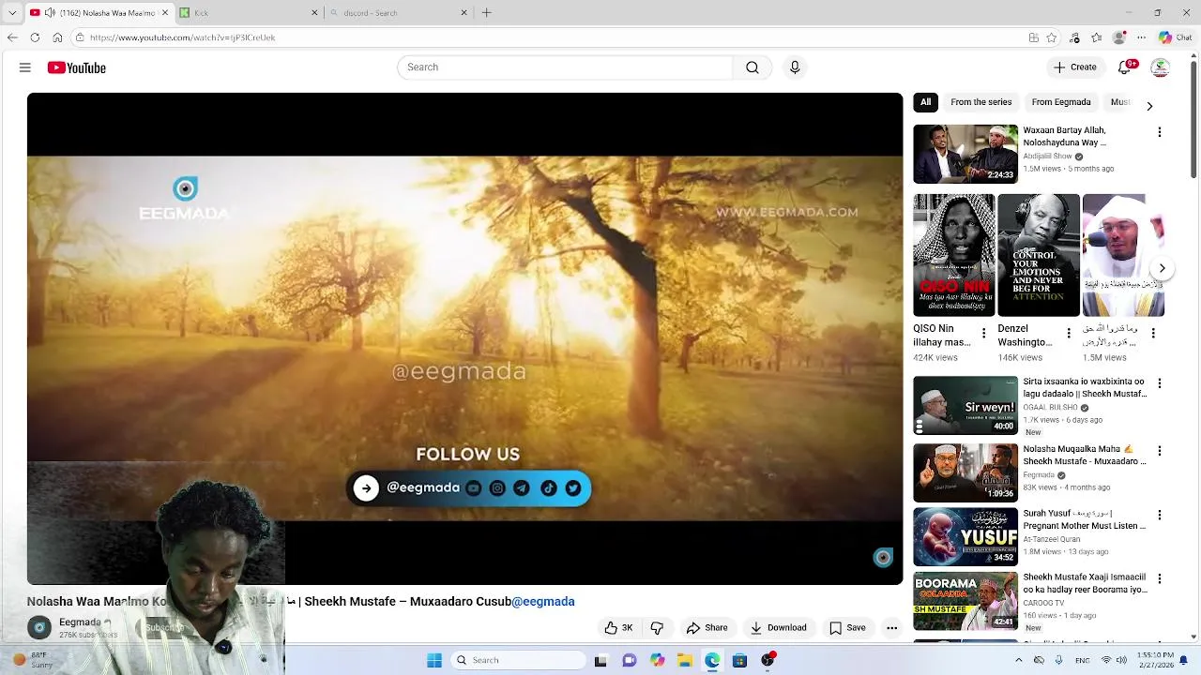Go to the browser home page
Image resolution: width=1201 pixels, height=675 pixels.
pos(57,37)
